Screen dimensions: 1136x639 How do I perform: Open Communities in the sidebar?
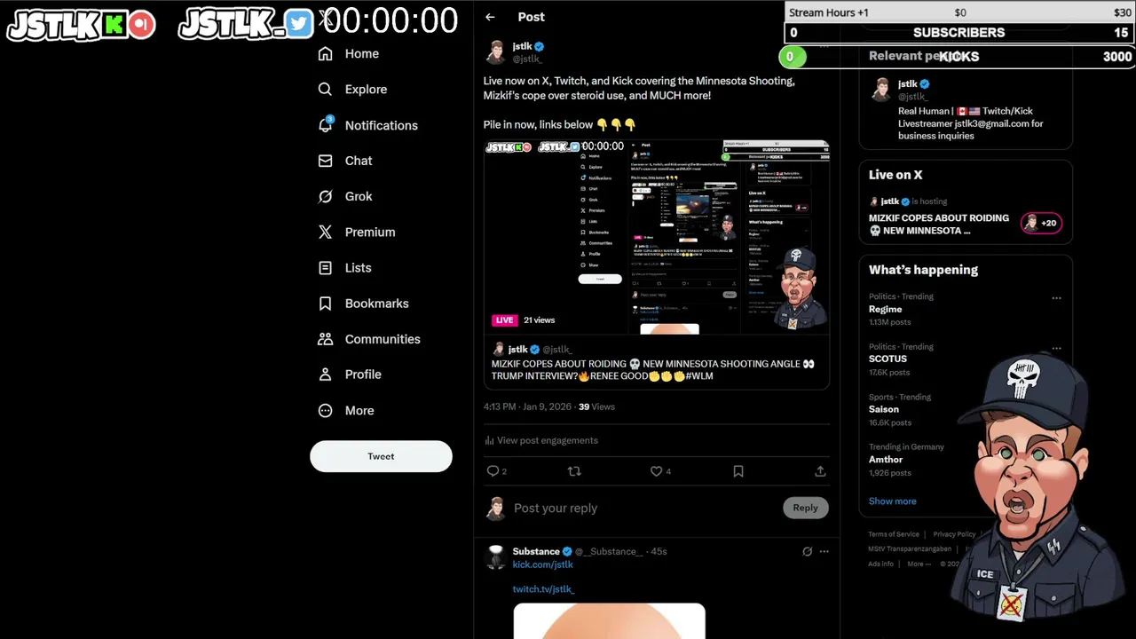[x=369, y=339]
